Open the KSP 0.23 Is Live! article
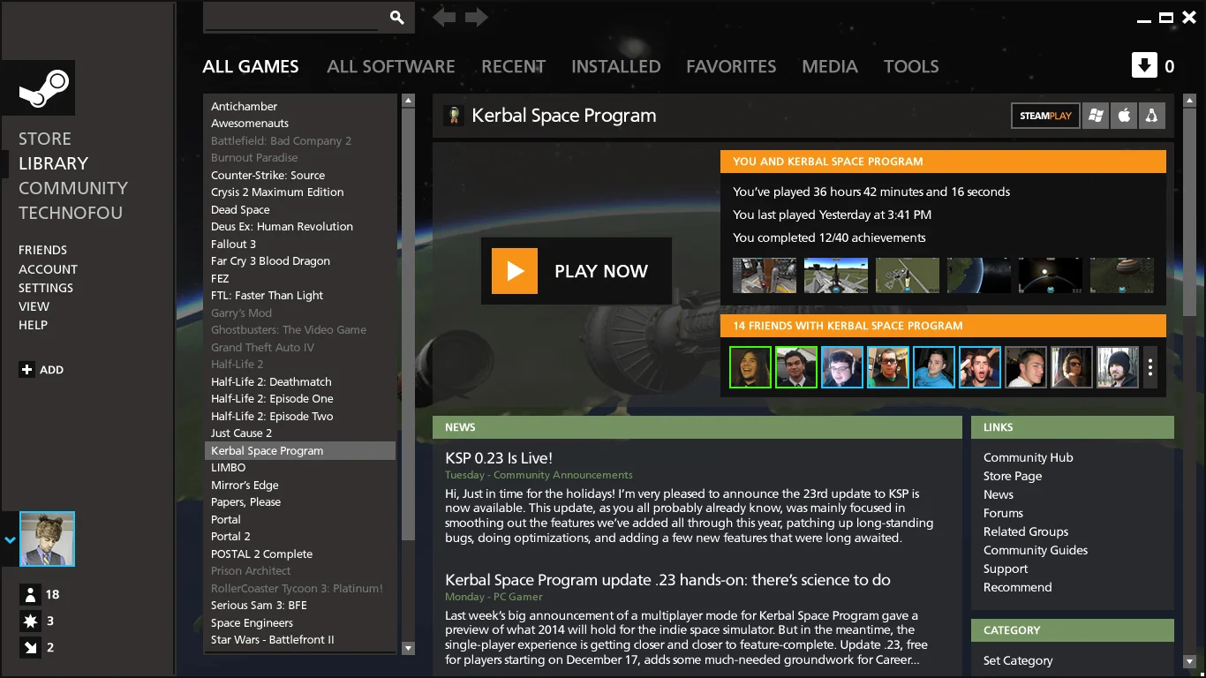This screenshot has width=1206, height=678. [499, 458]
